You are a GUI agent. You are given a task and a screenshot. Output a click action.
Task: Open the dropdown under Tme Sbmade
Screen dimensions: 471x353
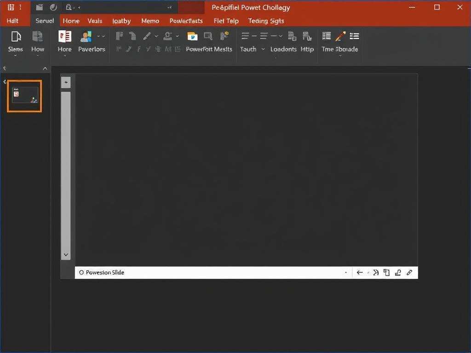click(x=340, y=56)
